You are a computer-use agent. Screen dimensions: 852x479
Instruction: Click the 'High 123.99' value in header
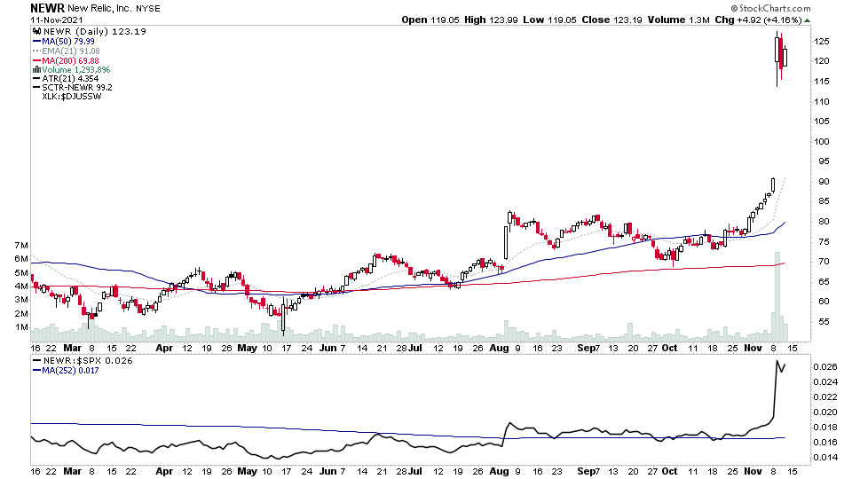(491, 20)
